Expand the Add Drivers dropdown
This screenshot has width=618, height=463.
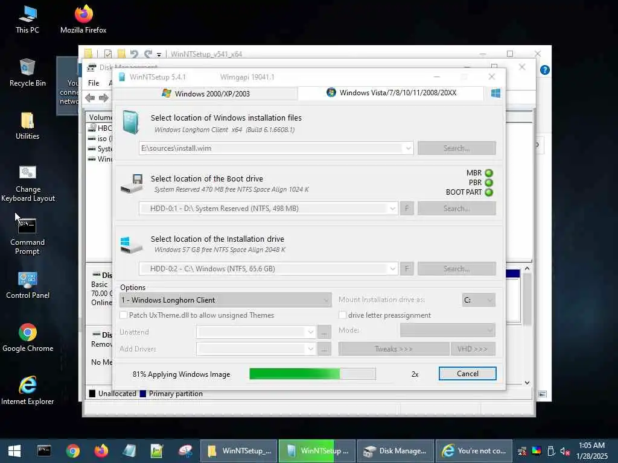pos(311,349)
